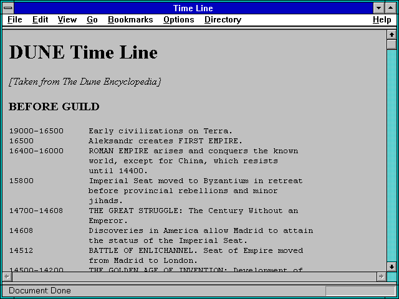Click 'Early civilizations on Terra.' text
This screenshot has height=299, width=399.
[x=161, y=131]
